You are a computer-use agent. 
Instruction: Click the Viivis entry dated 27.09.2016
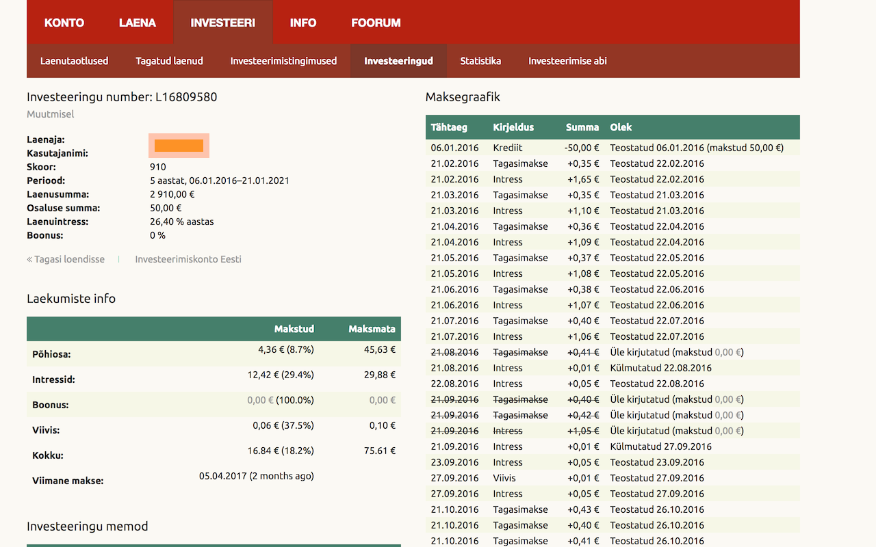[504, 478]
